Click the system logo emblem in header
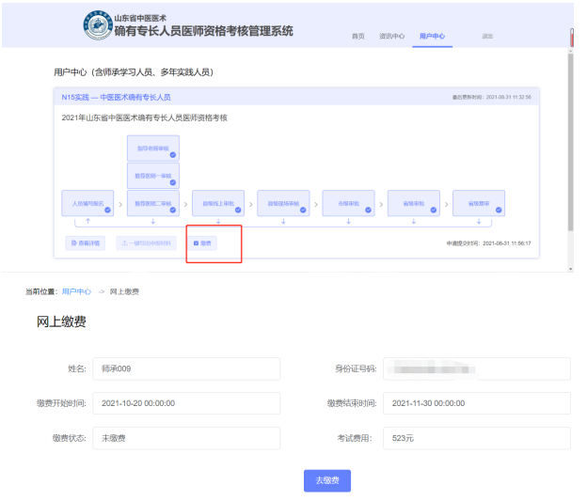The width and height of the screenshot is (587, 501). pos(96,25)
